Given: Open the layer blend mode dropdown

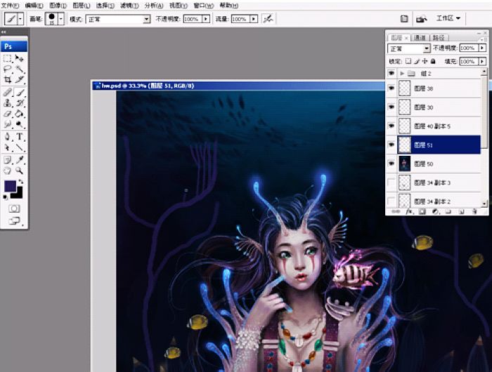Looking at the screenshot, I should click(427, 48).
